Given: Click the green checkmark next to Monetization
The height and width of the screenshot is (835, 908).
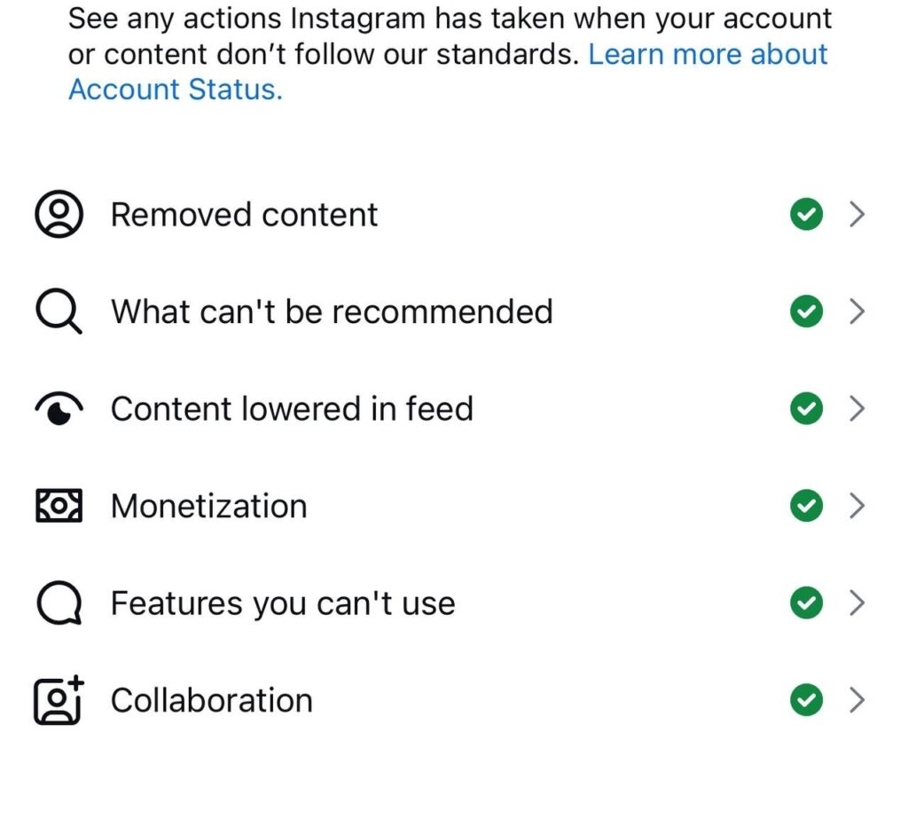Looking at the screenshot, I should click(806, 506).
